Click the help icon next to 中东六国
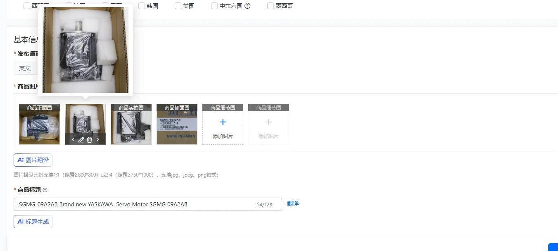The width and height of the screenshot is (558, 251). click(x=248, y=6)
